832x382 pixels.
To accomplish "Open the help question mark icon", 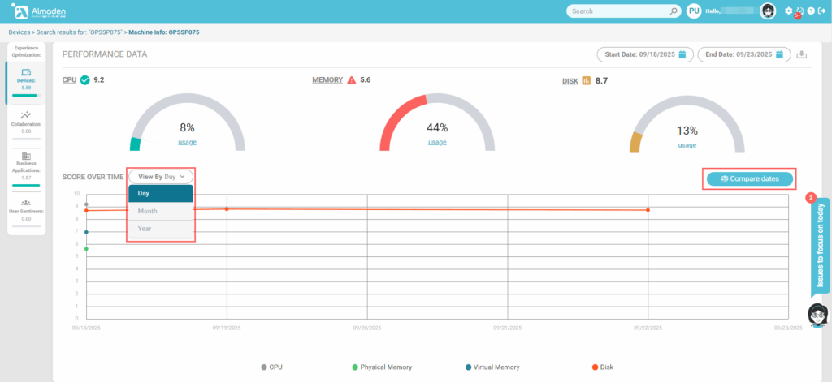I will click(811, 11).
